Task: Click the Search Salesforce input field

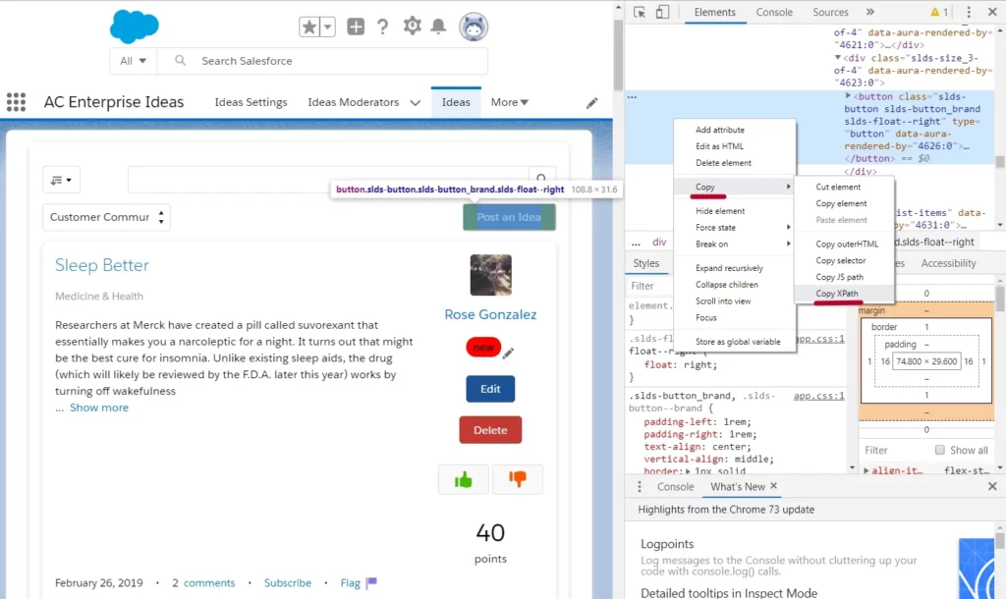Action: [x=322, y=61]
